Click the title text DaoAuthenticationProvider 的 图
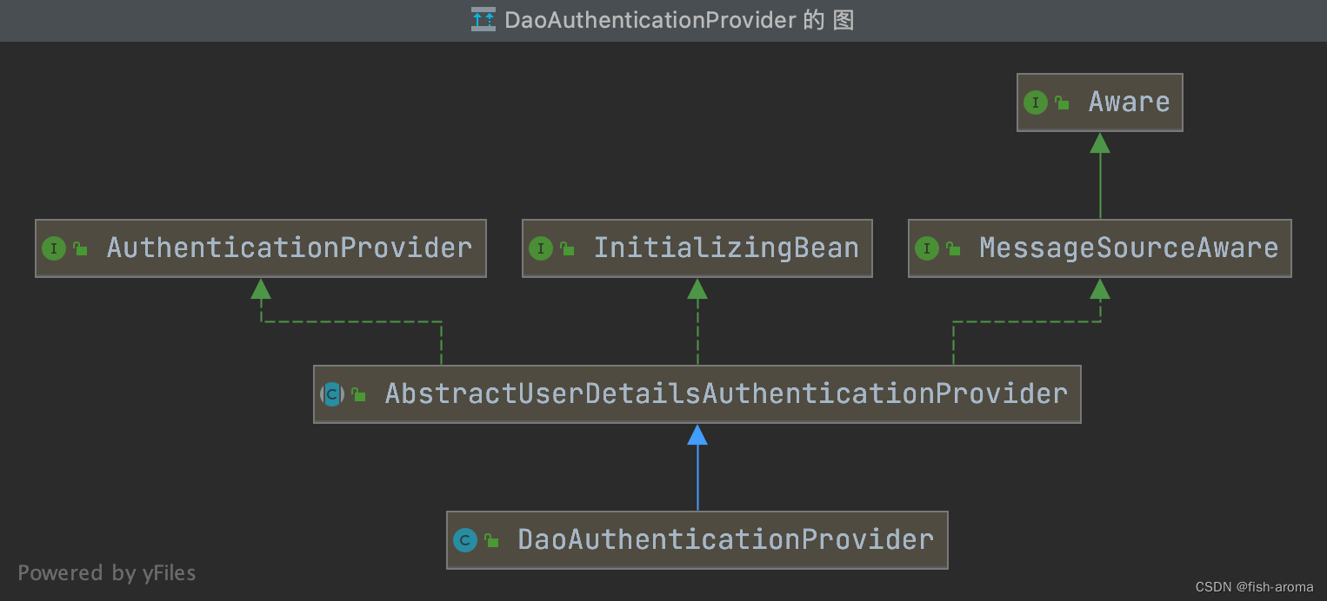This screenshot has height=601, width=1327. pos(679,20)
